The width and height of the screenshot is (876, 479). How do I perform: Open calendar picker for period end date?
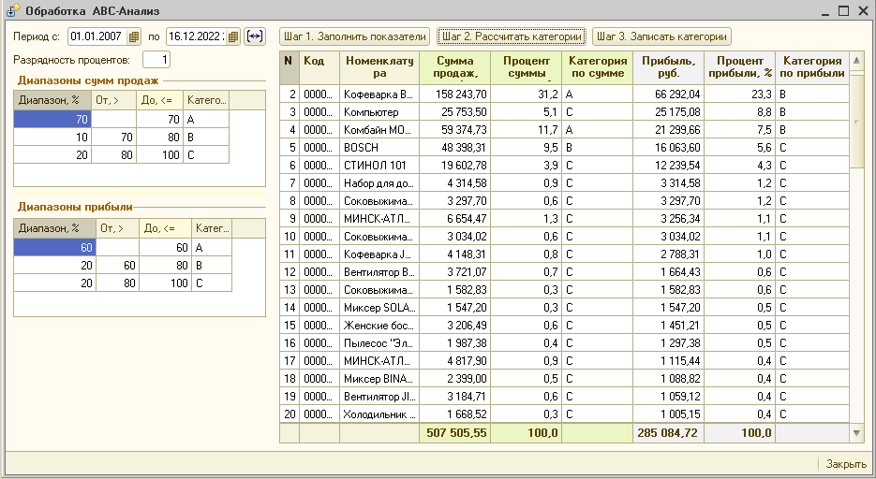pos(233,36)
